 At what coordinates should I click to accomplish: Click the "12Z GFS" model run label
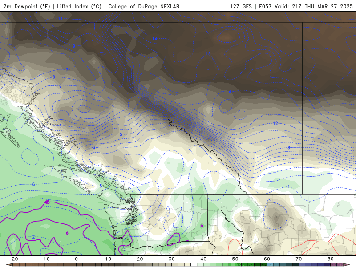241,6
